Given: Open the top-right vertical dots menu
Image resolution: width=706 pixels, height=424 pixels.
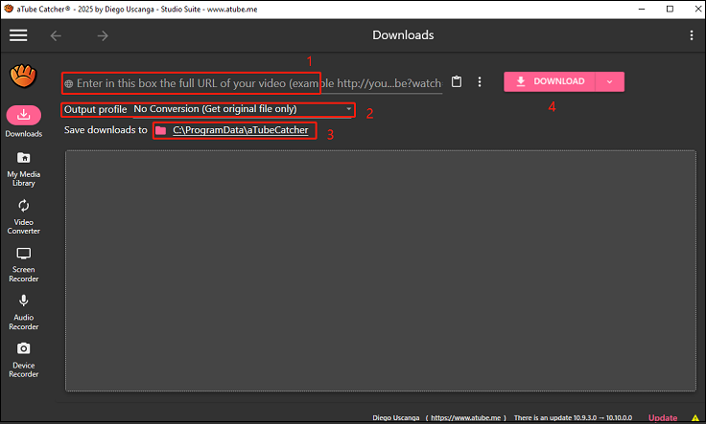Looking at the screenshot, I should (692, 35).
